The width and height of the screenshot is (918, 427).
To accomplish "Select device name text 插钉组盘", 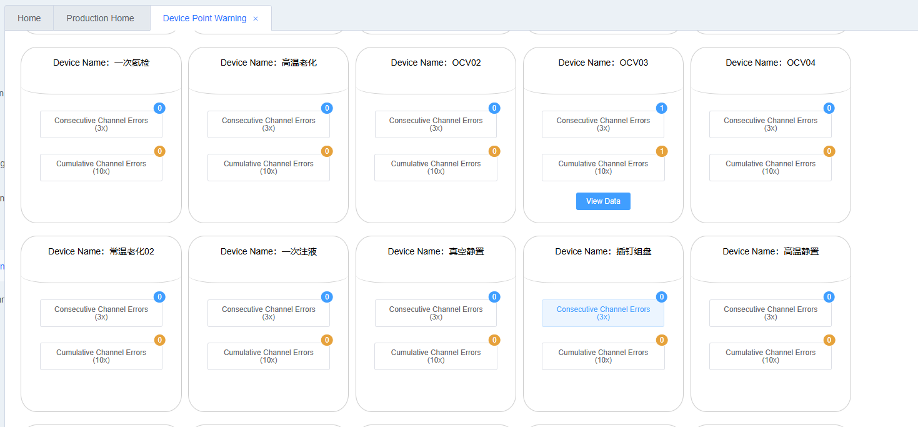I will 634,251.
